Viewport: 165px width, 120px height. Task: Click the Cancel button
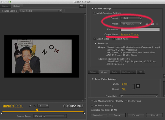(154, 115)
